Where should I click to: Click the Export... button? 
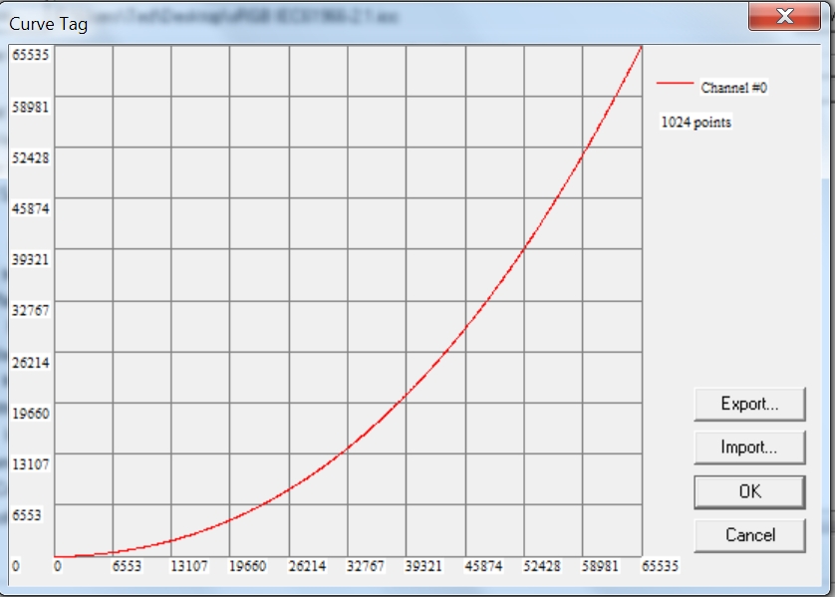[x=749, y=404]
